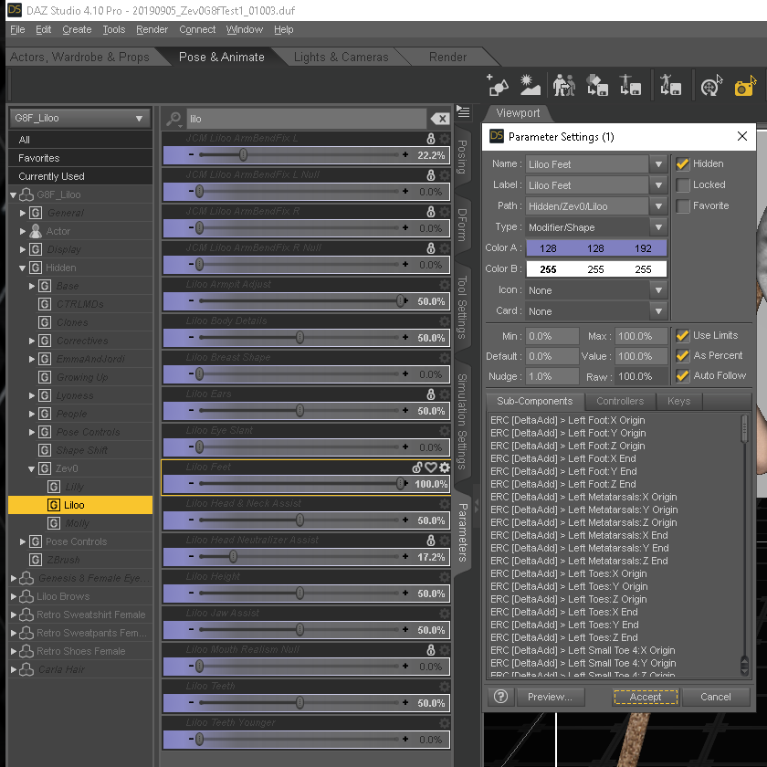Click the Liloo Height slider handle

pyautogui.click(x=299, y=594)
